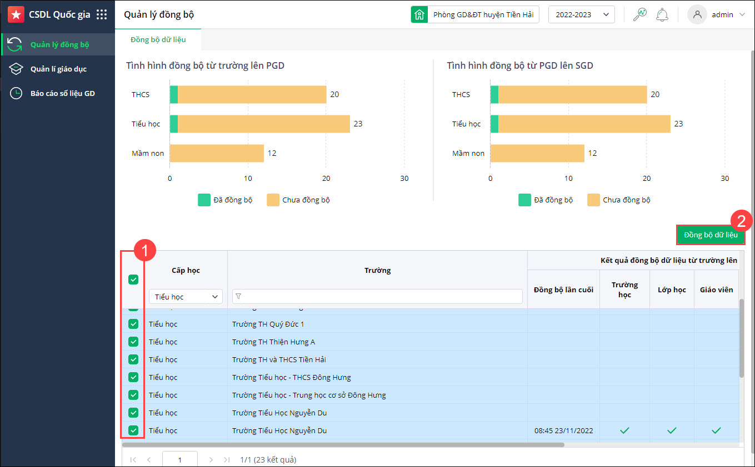Uncheck Trường TH Thiện Hưng A row
Image resolution: width=755 pixels, height=467 pixels.
(133, 342)
